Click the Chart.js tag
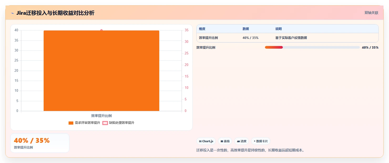 point(206,141)
